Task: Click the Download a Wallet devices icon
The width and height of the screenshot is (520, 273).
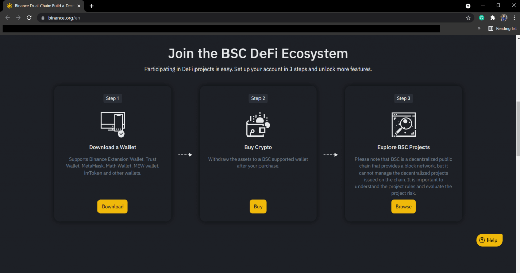Action: 113,124
